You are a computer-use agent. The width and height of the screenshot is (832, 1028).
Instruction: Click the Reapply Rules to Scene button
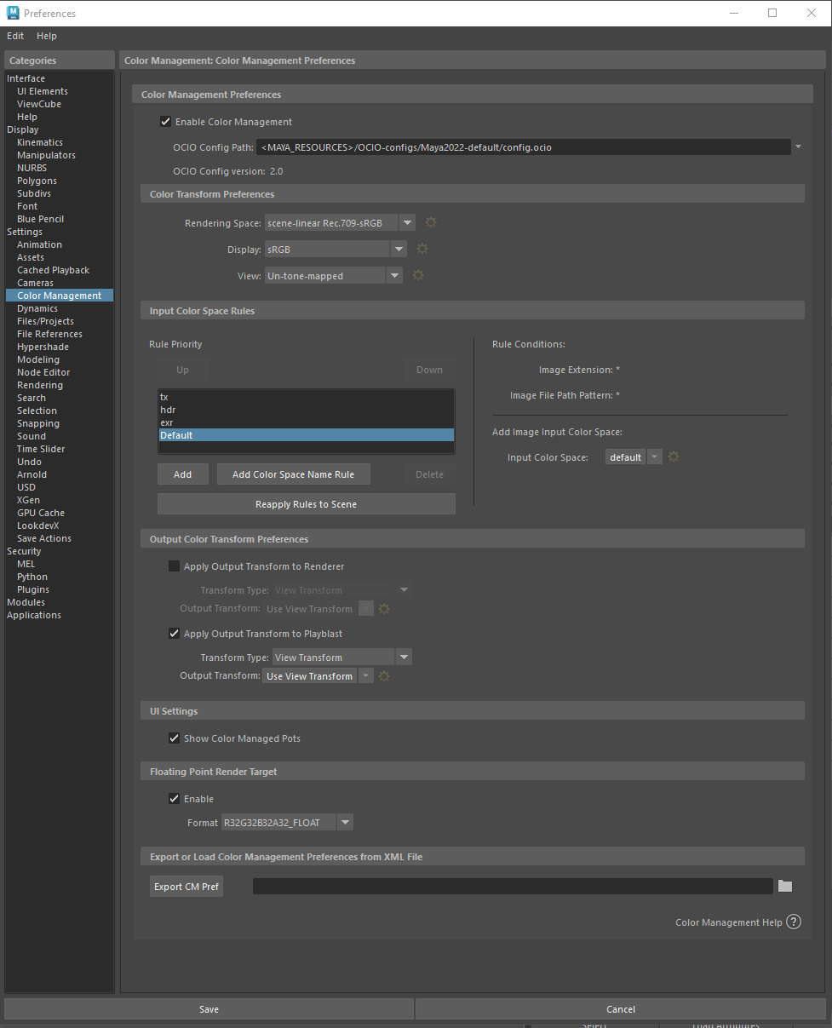coord(306,503)
